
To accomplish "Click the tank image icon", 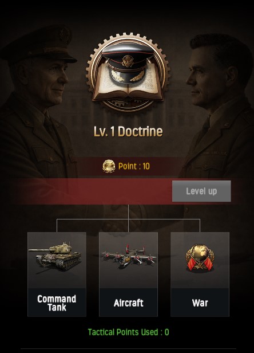I will tap(55, 256).
